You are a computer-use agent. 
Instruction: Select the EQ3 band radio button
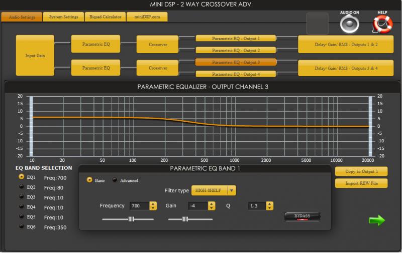coord(22,196)
